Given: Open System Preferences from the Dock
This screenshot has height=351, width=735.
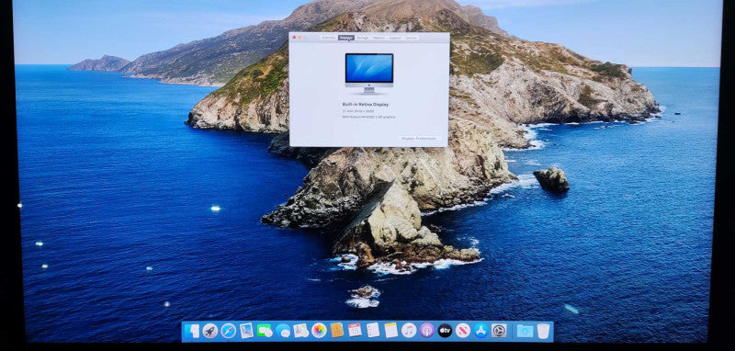Looking at the screenshot, I should (499, 331).
